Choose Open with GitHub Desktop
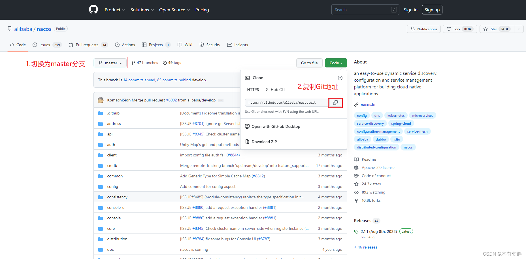The image size is (526, 259). point(294,126)
